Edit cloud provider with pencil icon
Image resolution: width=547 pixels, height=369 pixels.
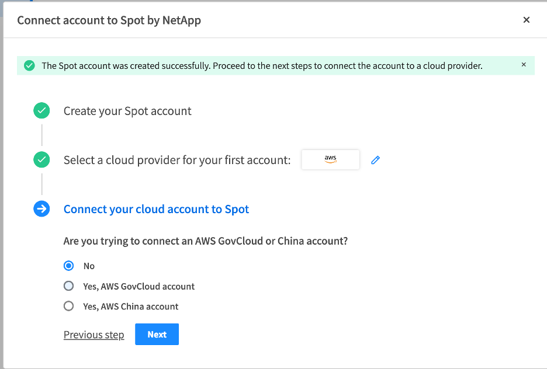(x=375, y=160)
